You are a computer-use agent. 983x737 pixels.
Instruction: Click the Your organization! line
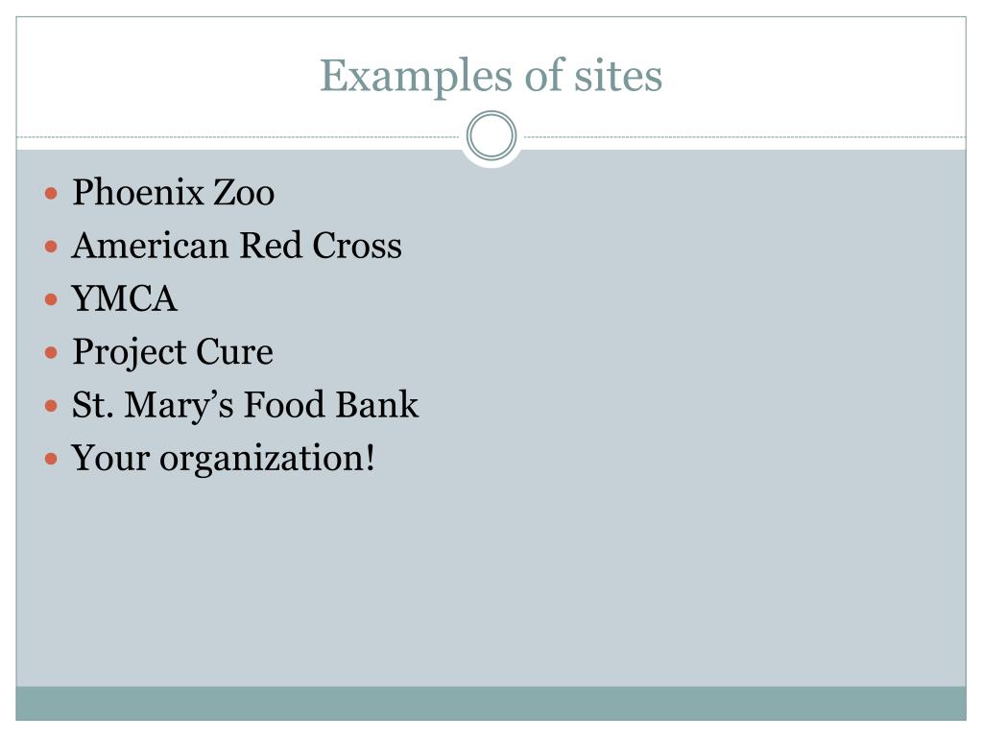click(223, 459)
